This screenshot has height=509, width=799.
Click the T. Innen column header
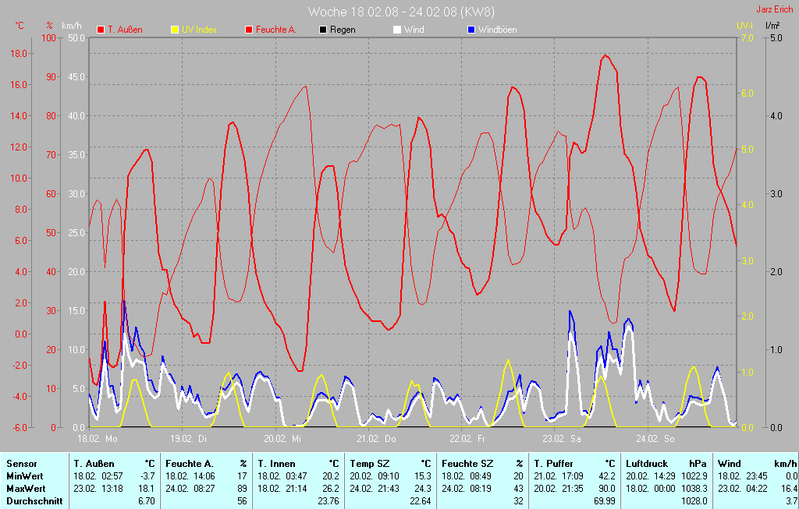coord(277,464)
